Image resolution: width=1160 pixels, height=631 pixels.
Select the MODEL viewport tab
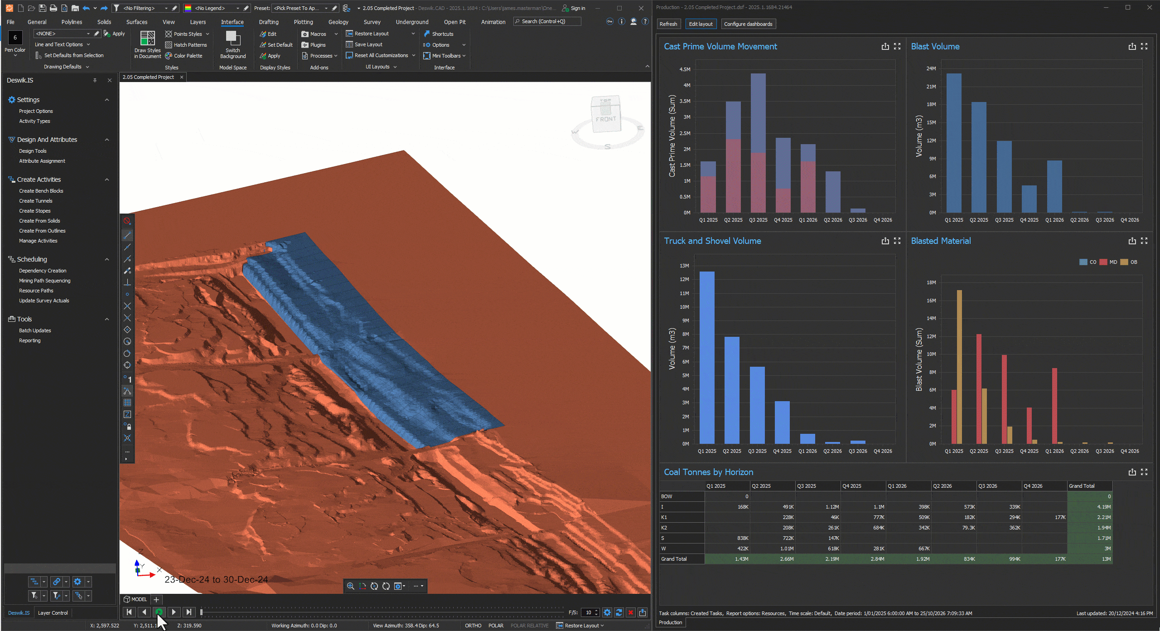(x=135, y=599)
